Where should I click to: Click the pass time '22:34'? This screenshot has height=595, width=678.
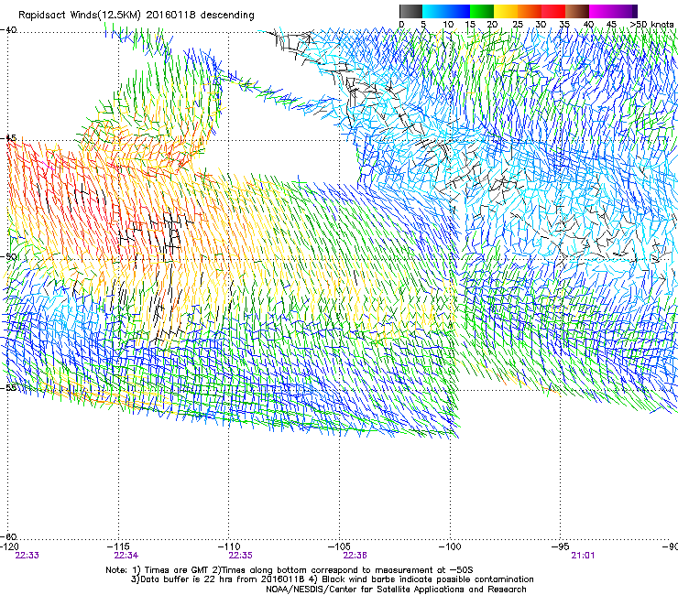tap(126, 556)
